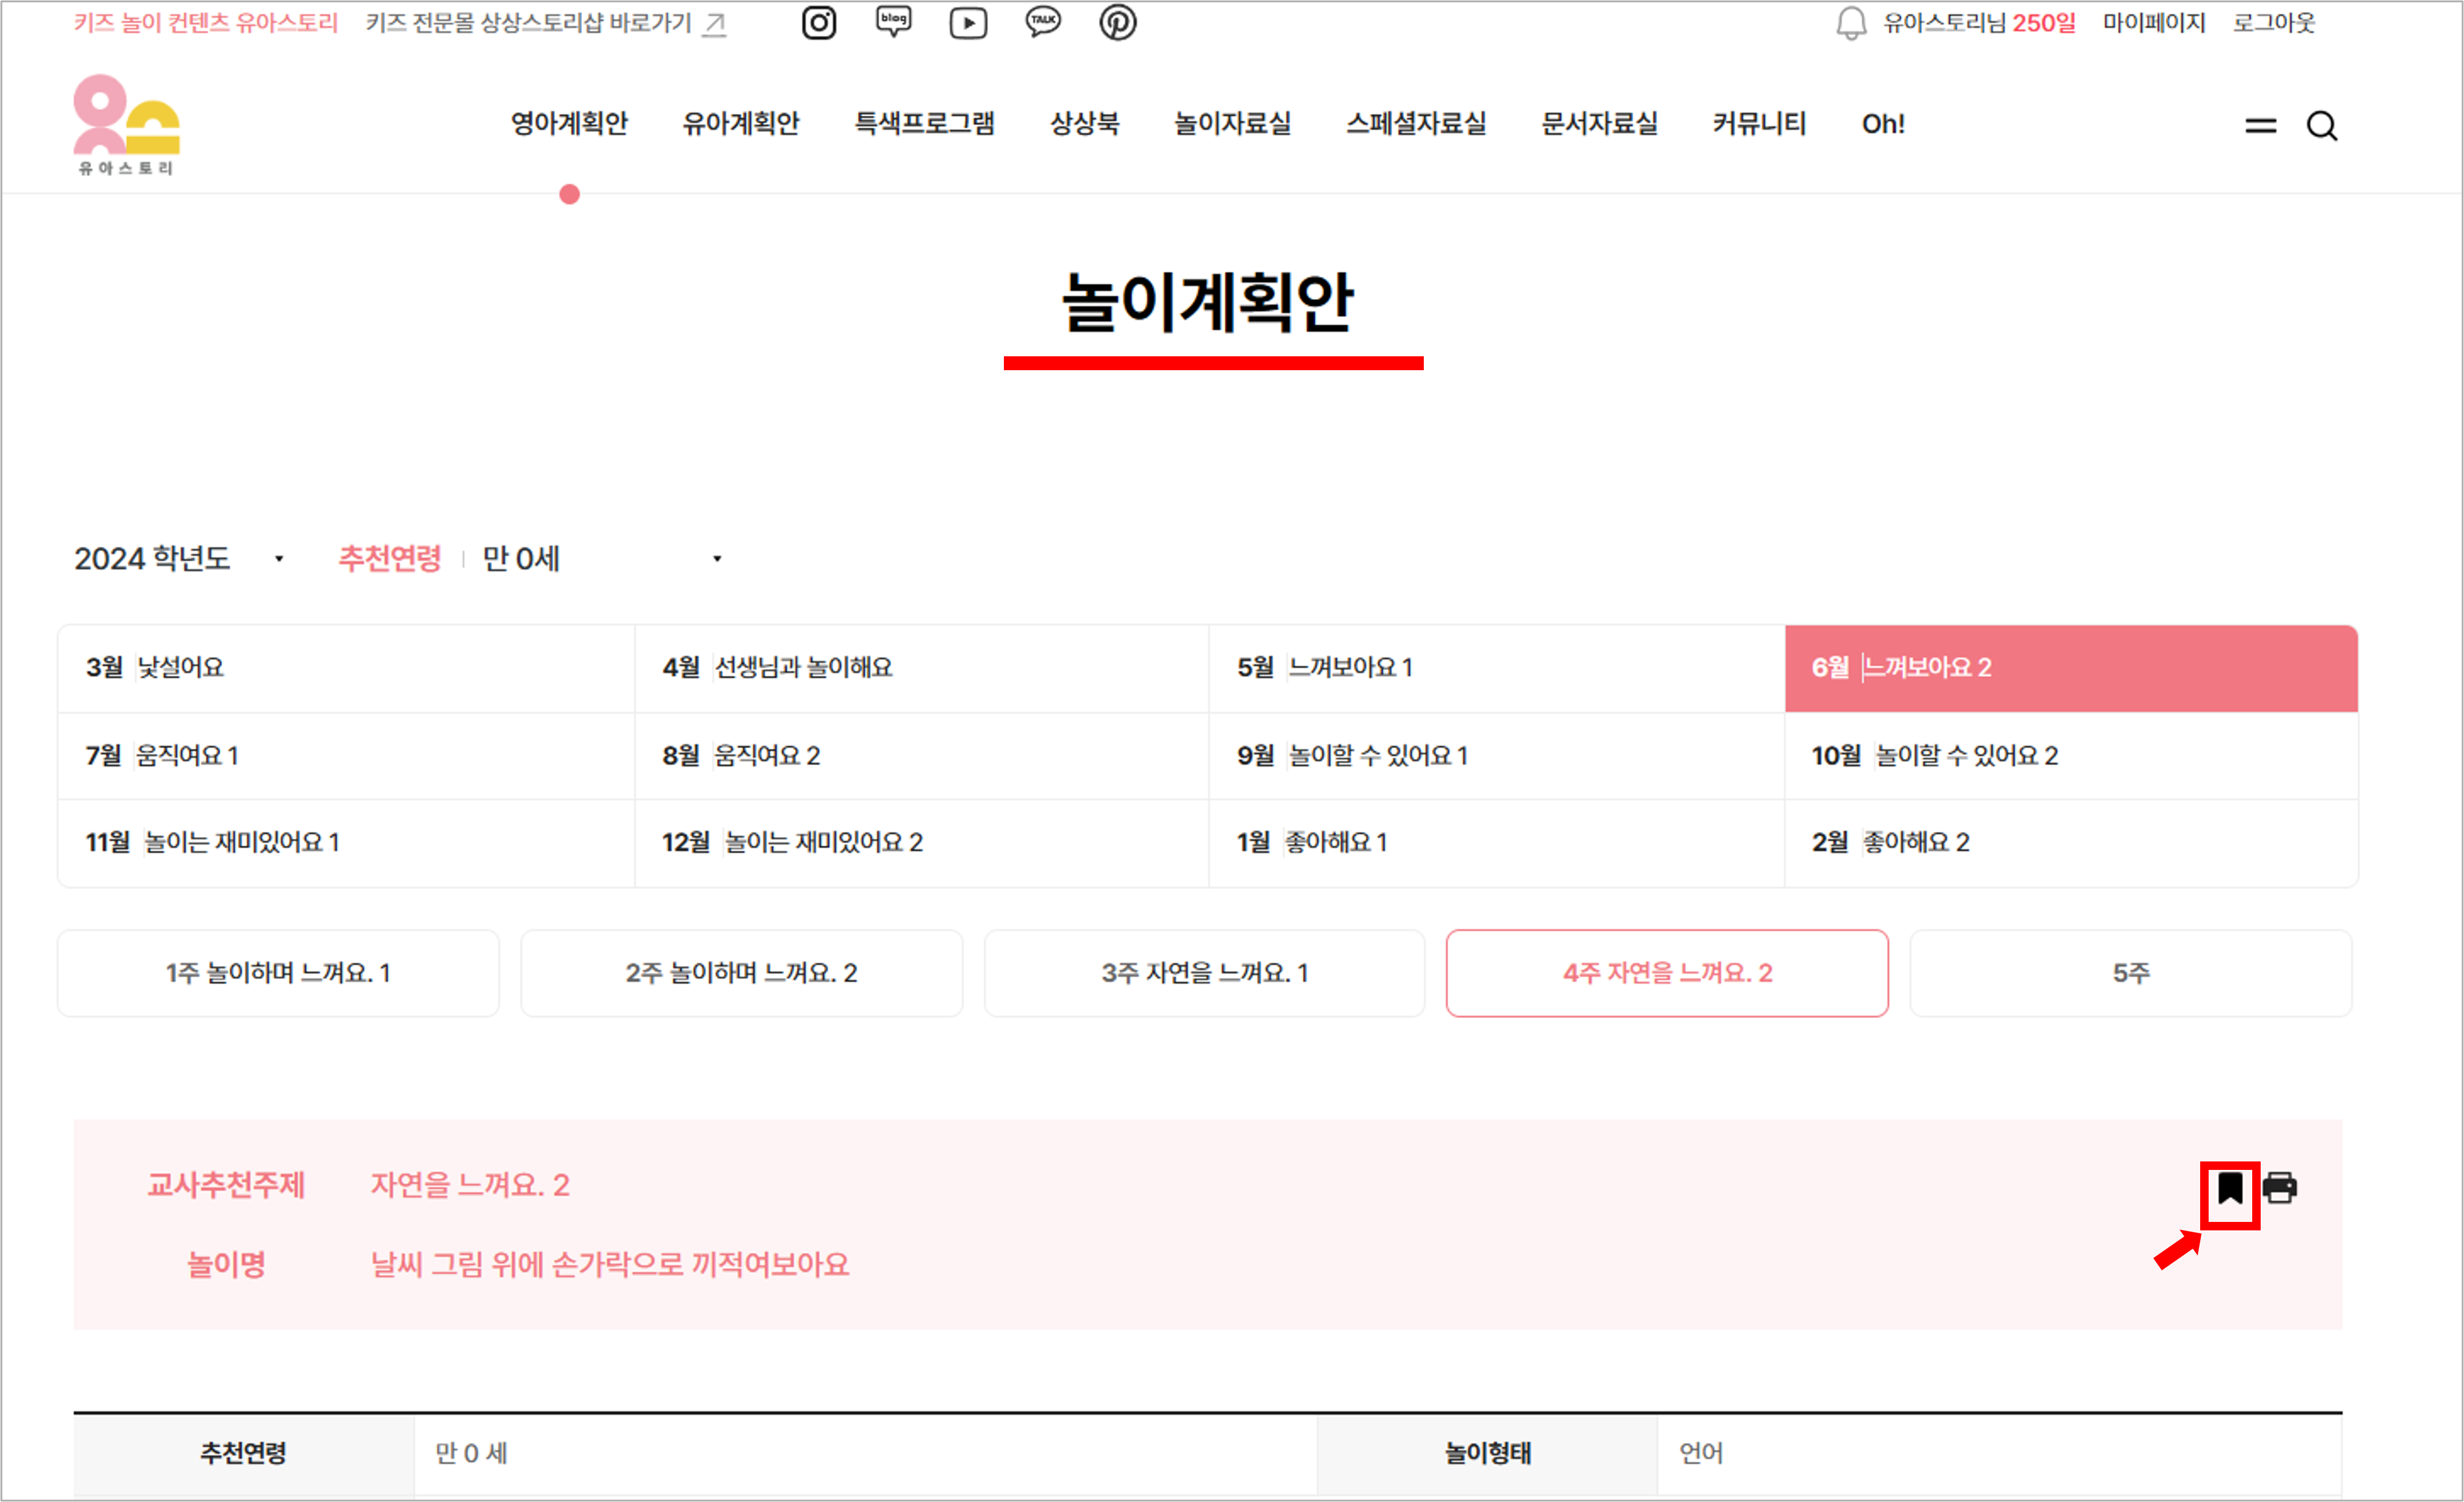Choose 3주 자연을 느껴요. 1
This screenshot has height=1502, width=2464.
[x=1204, y=973]
